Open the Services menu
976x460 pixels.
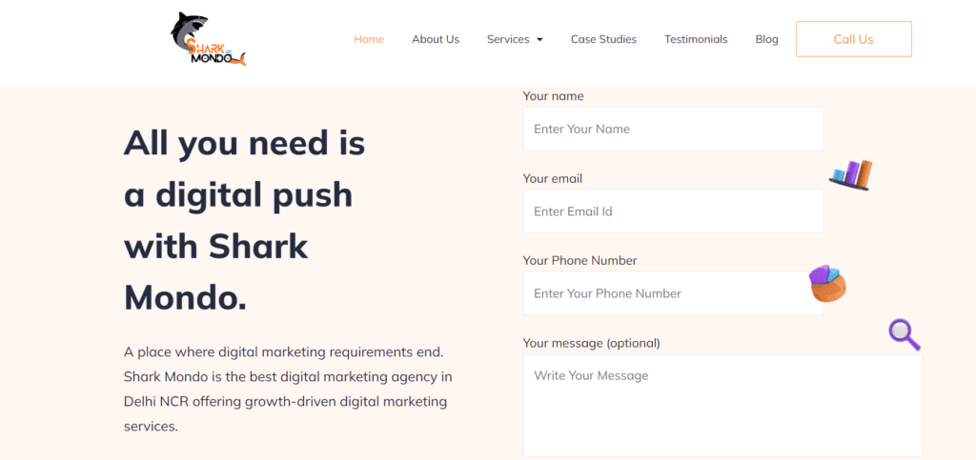508,39
